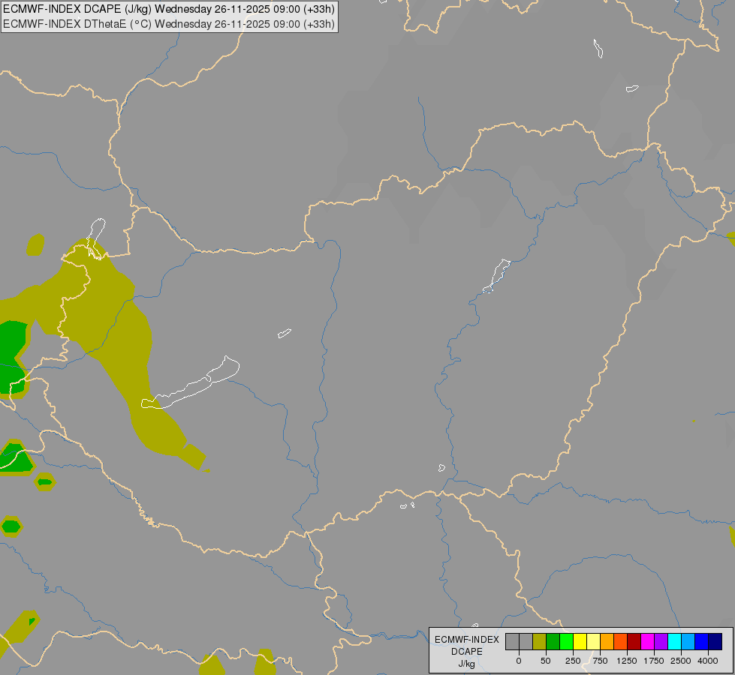Click the J/kg unit label in the legend
The height and width of the screenshot is (675, 735).
click(467, 664)
